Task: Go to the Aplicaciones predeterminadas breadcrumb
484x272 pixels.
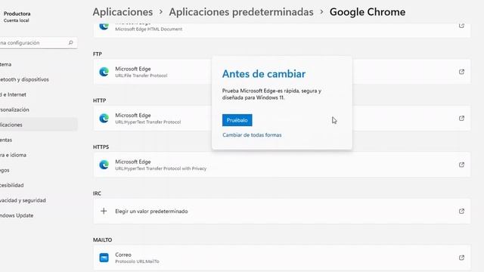Action: pyautogui.click(x=241, y=12)
